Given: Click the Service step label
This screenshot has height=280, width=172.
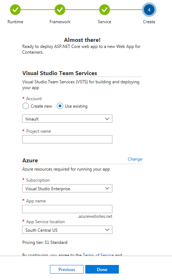Looking at the screenshot, I should pos(105,22).
